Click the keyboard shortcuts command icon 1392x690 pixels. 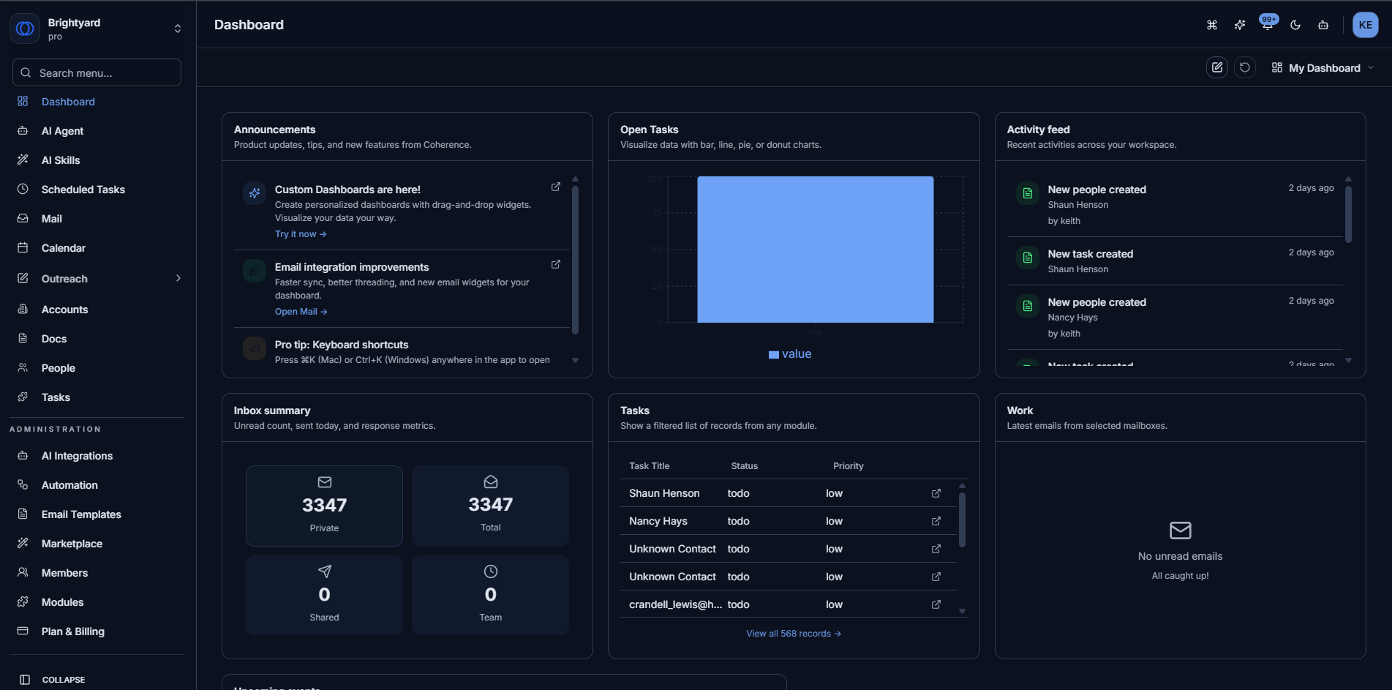[x=1211, y=24]
